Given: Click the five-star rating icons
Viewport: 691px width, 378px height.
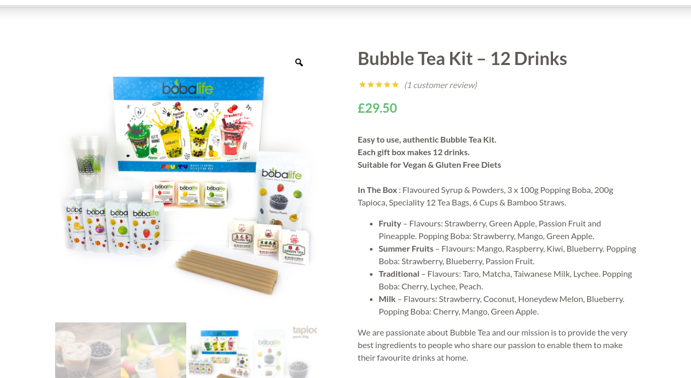Looking at the screenshot, I should pos(379,84).
